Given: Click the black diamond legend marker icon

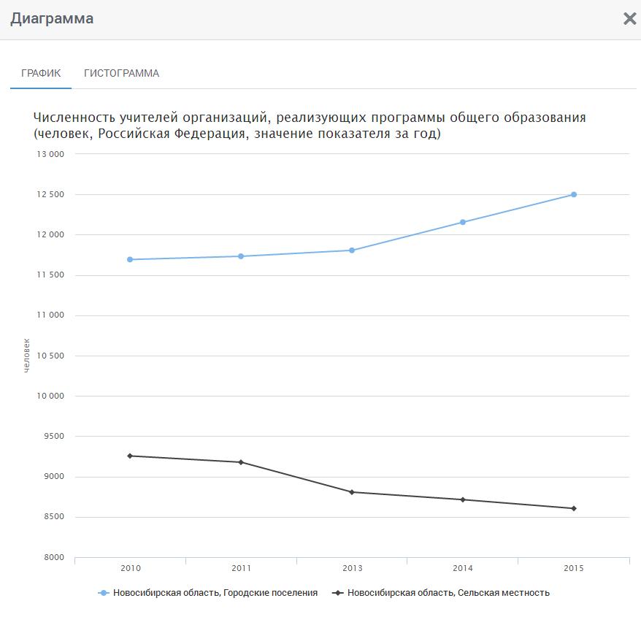Looking at the screenshot, I should tap(338, 593).
